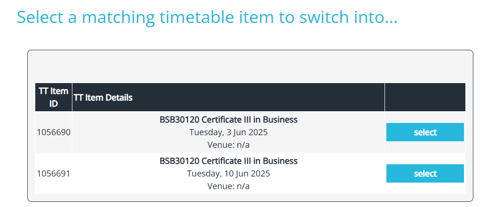Click the date Tuesday, 10 Jun 2025
This screenshot has width=487, height=207.
(228, 174)
